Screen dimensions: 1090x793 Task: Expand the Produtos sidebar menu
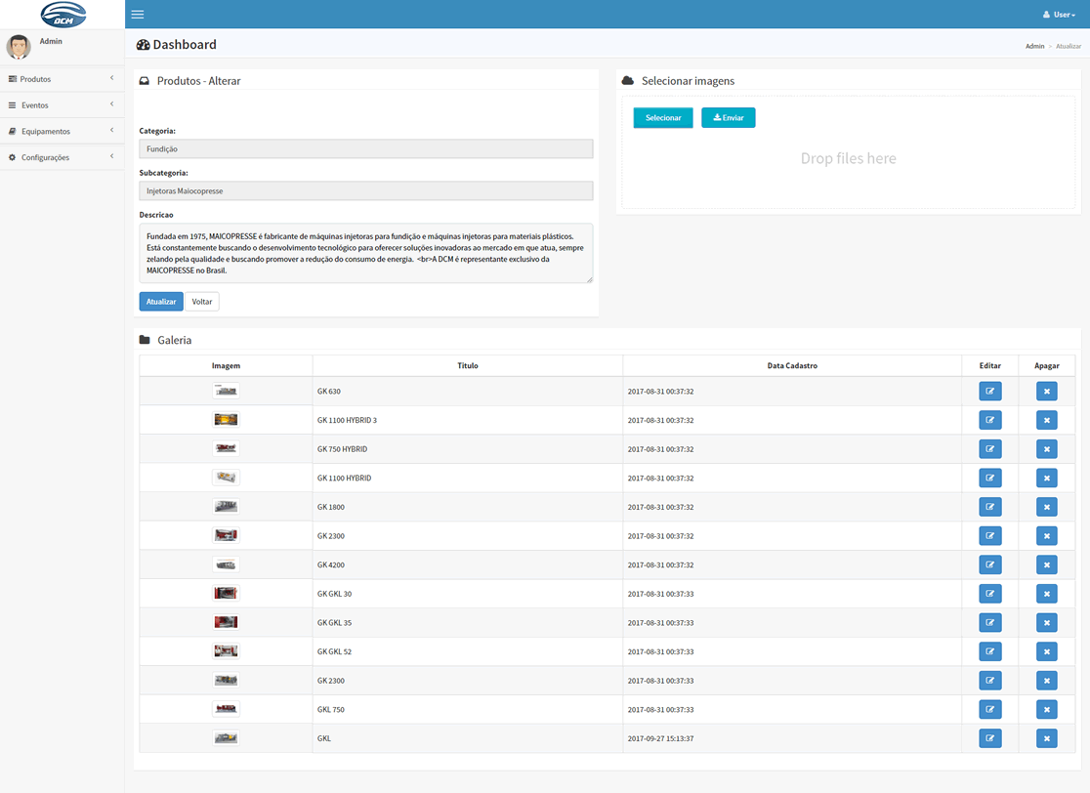(x=62, y=78)
